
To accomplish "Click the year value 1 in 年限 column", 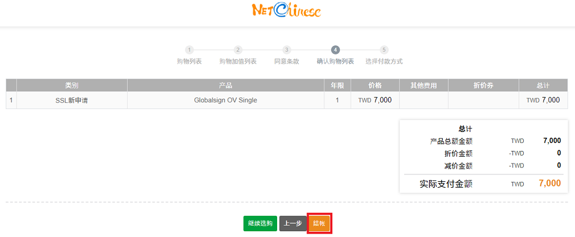I will (338, 100).
